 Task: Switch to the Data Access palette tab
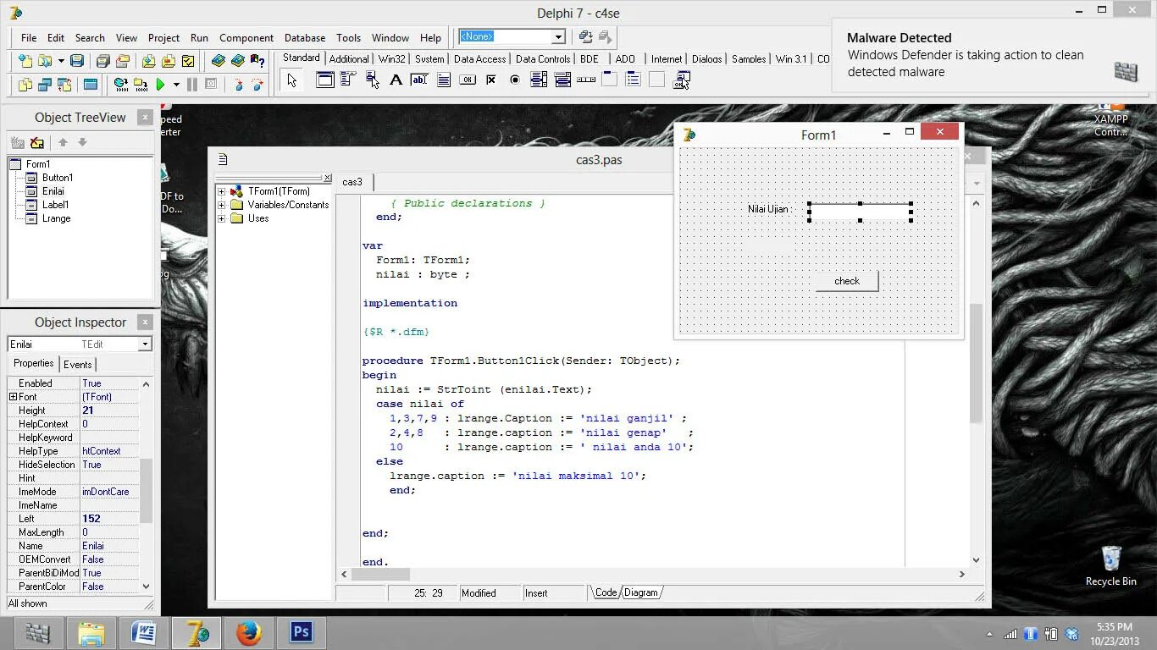pos(479,58)
